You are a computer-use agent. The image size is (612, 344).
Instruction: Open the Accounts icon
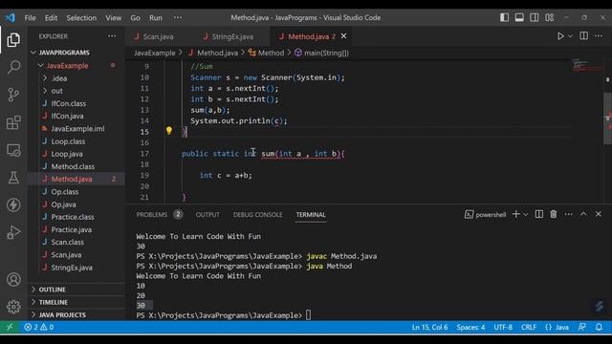(x=13, y=280)
